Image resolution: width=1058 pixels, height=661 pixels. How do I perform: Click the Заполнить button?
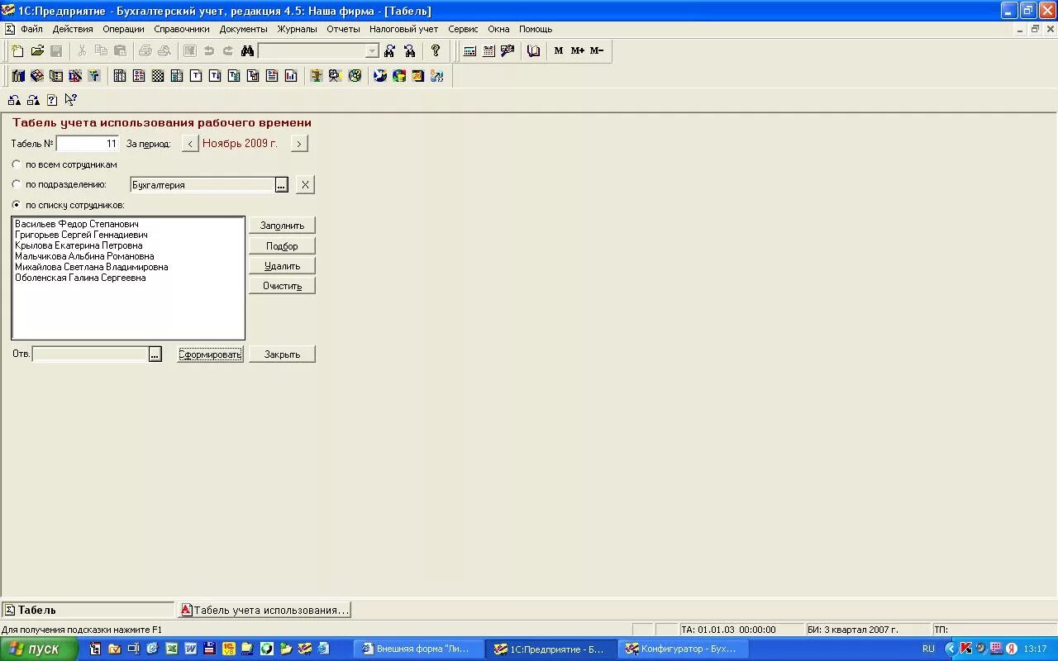[x=282, y=226]
